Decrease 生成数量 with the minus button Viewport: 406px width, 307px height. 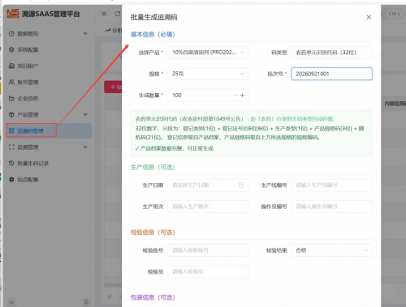point(235,96)
